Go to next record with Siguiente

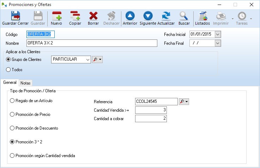[148, 16]
